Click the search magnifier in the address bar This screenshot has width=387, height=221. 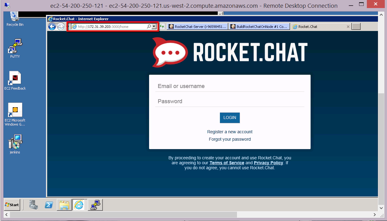pyautogui.click(x=149, y=26)
